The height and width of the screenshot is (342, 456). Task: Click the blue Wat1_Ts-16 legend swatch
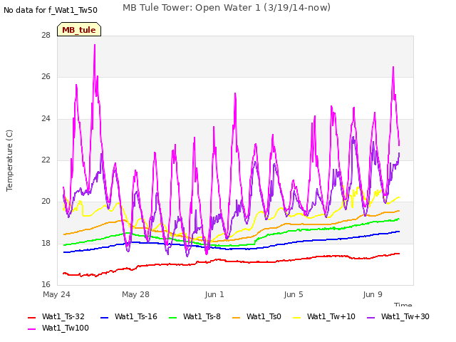coord(104,317)
